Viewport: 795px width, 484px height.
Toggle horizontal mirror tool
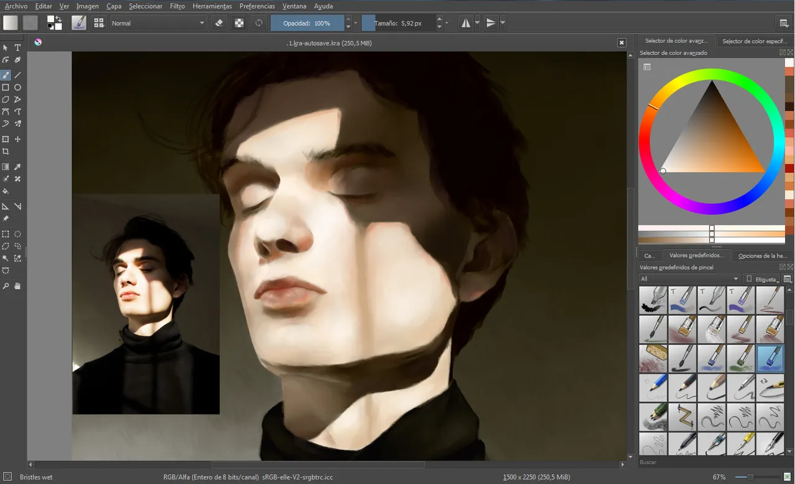coord(466,23)
